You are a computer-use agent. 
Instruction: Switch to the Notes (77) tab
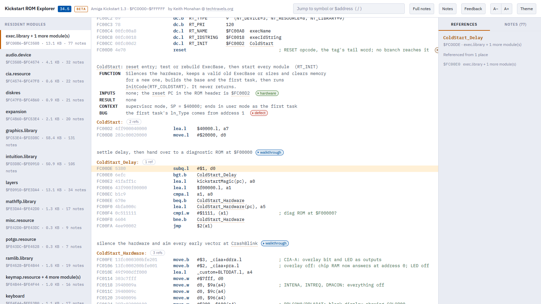point(515,24)
